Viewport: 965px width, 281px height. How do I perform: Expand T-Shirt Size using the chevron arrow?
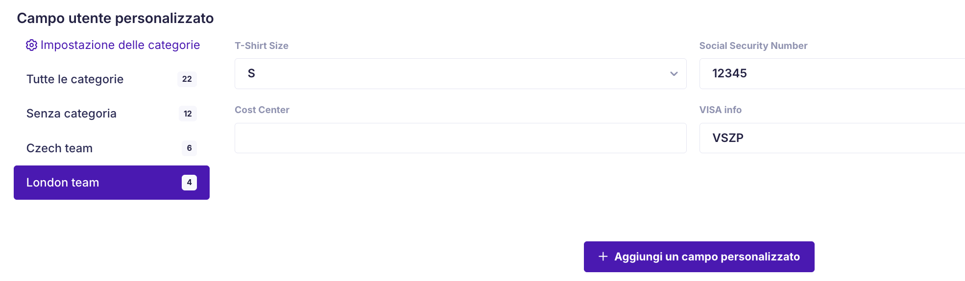tap(674, 74)
